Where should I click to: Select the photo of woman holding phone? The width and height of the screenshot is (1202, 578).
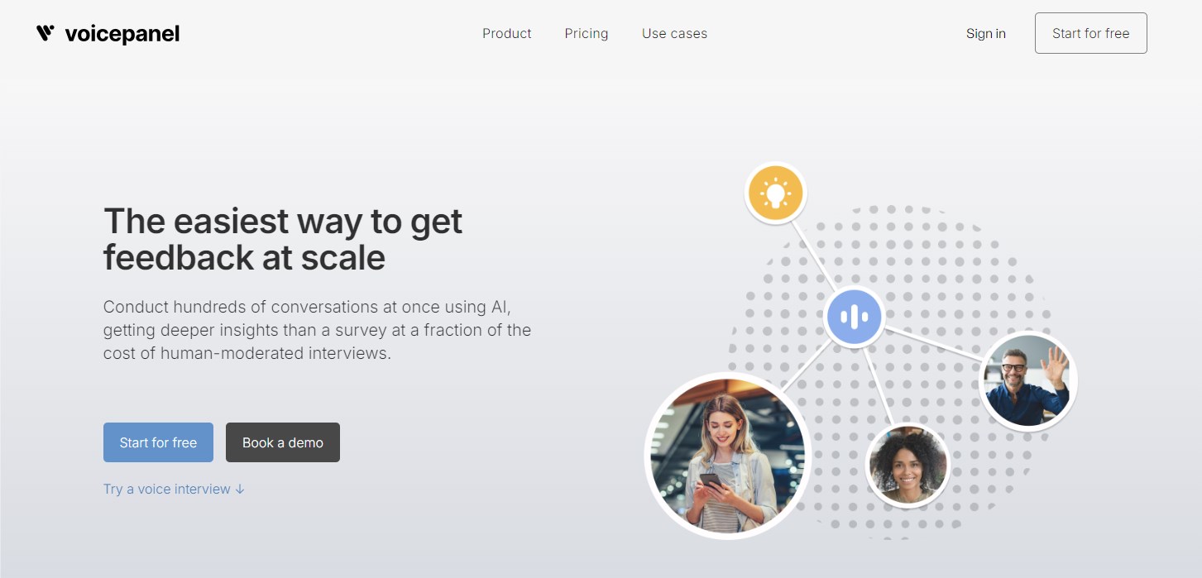point(727,455)
